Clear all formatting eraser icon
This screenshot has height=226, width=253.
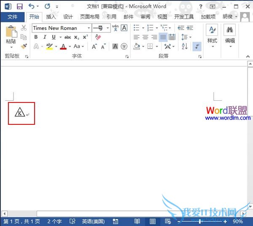tap(98, 37)
